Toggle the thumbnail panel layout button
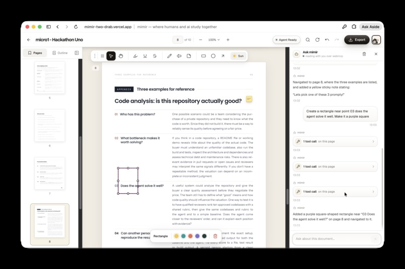The image size is (405, 269). (77, 53)
